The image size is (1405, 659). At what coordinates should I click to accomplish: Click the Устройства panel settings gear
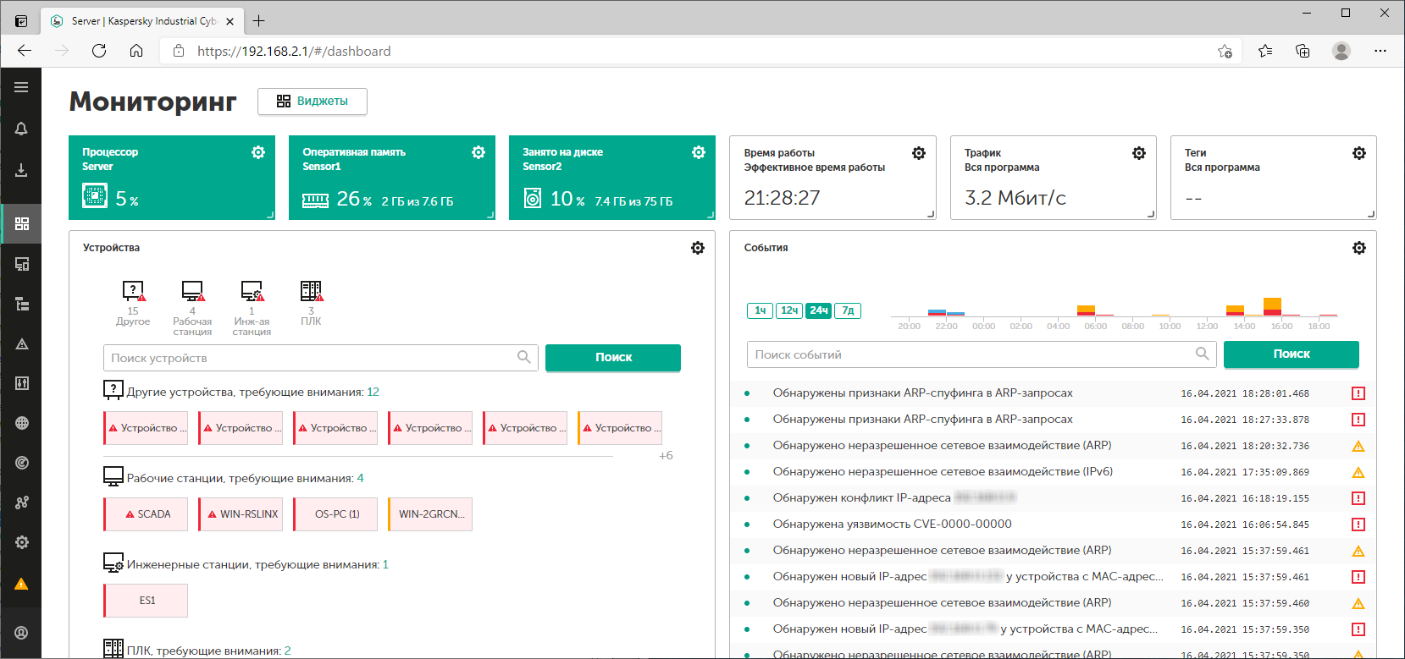pos(698,248)
